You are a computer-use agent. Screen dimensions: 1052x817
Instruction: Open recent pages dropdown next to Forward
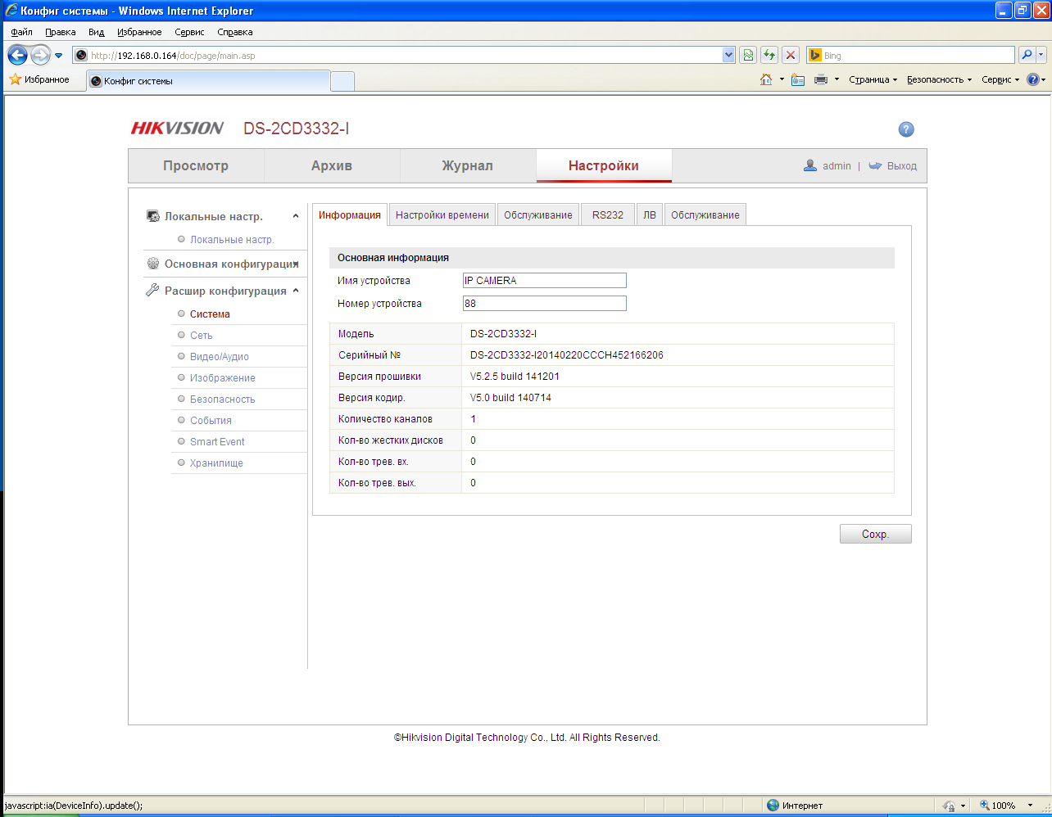point(58,56)
